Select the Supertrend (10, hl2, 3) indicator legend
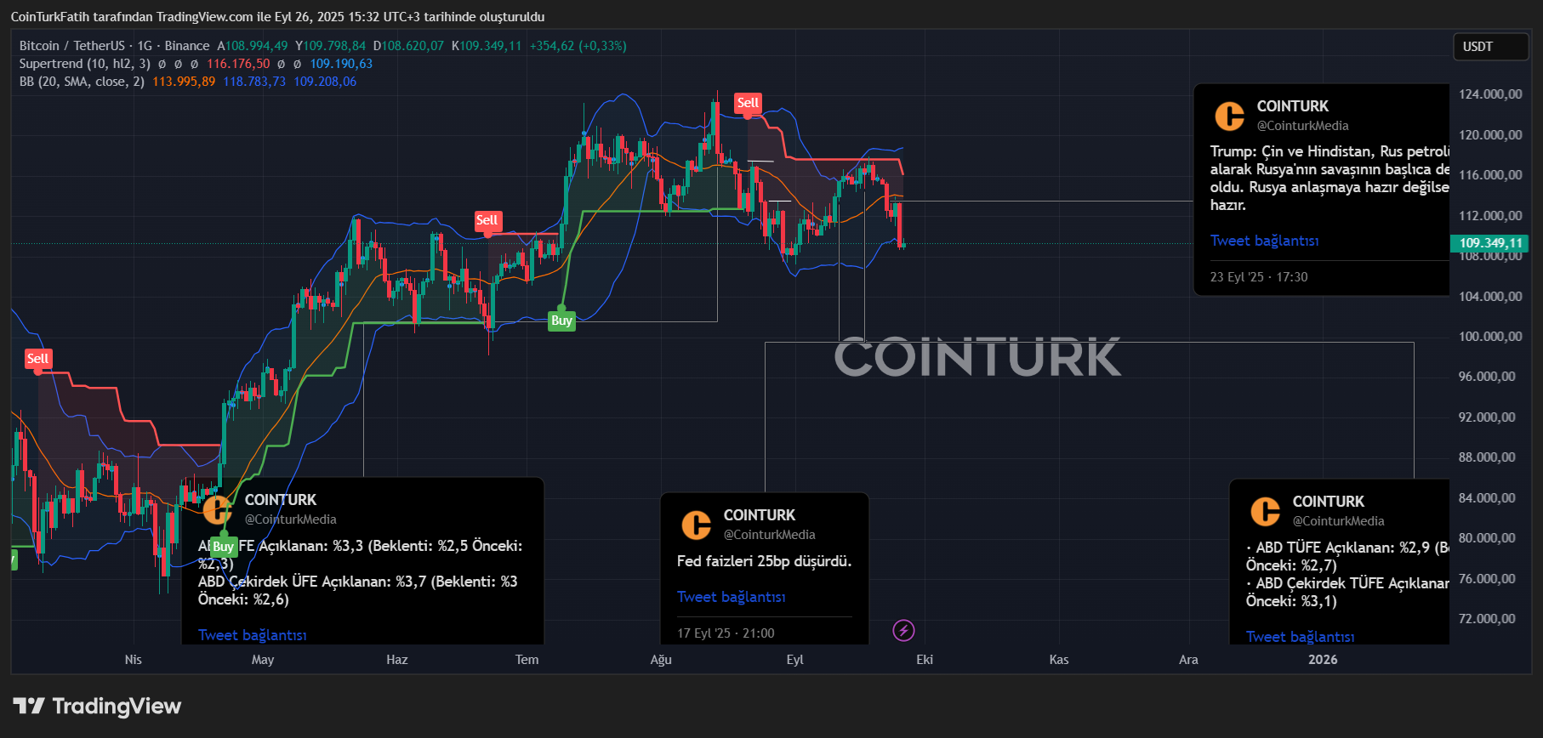This screenshot has width=1543, height=738. [85, 64]
